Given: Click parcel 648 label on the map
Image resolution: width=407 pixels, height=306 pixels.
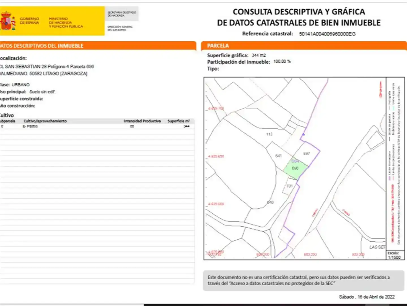Looking at the screenshot, I should point(270,202).
